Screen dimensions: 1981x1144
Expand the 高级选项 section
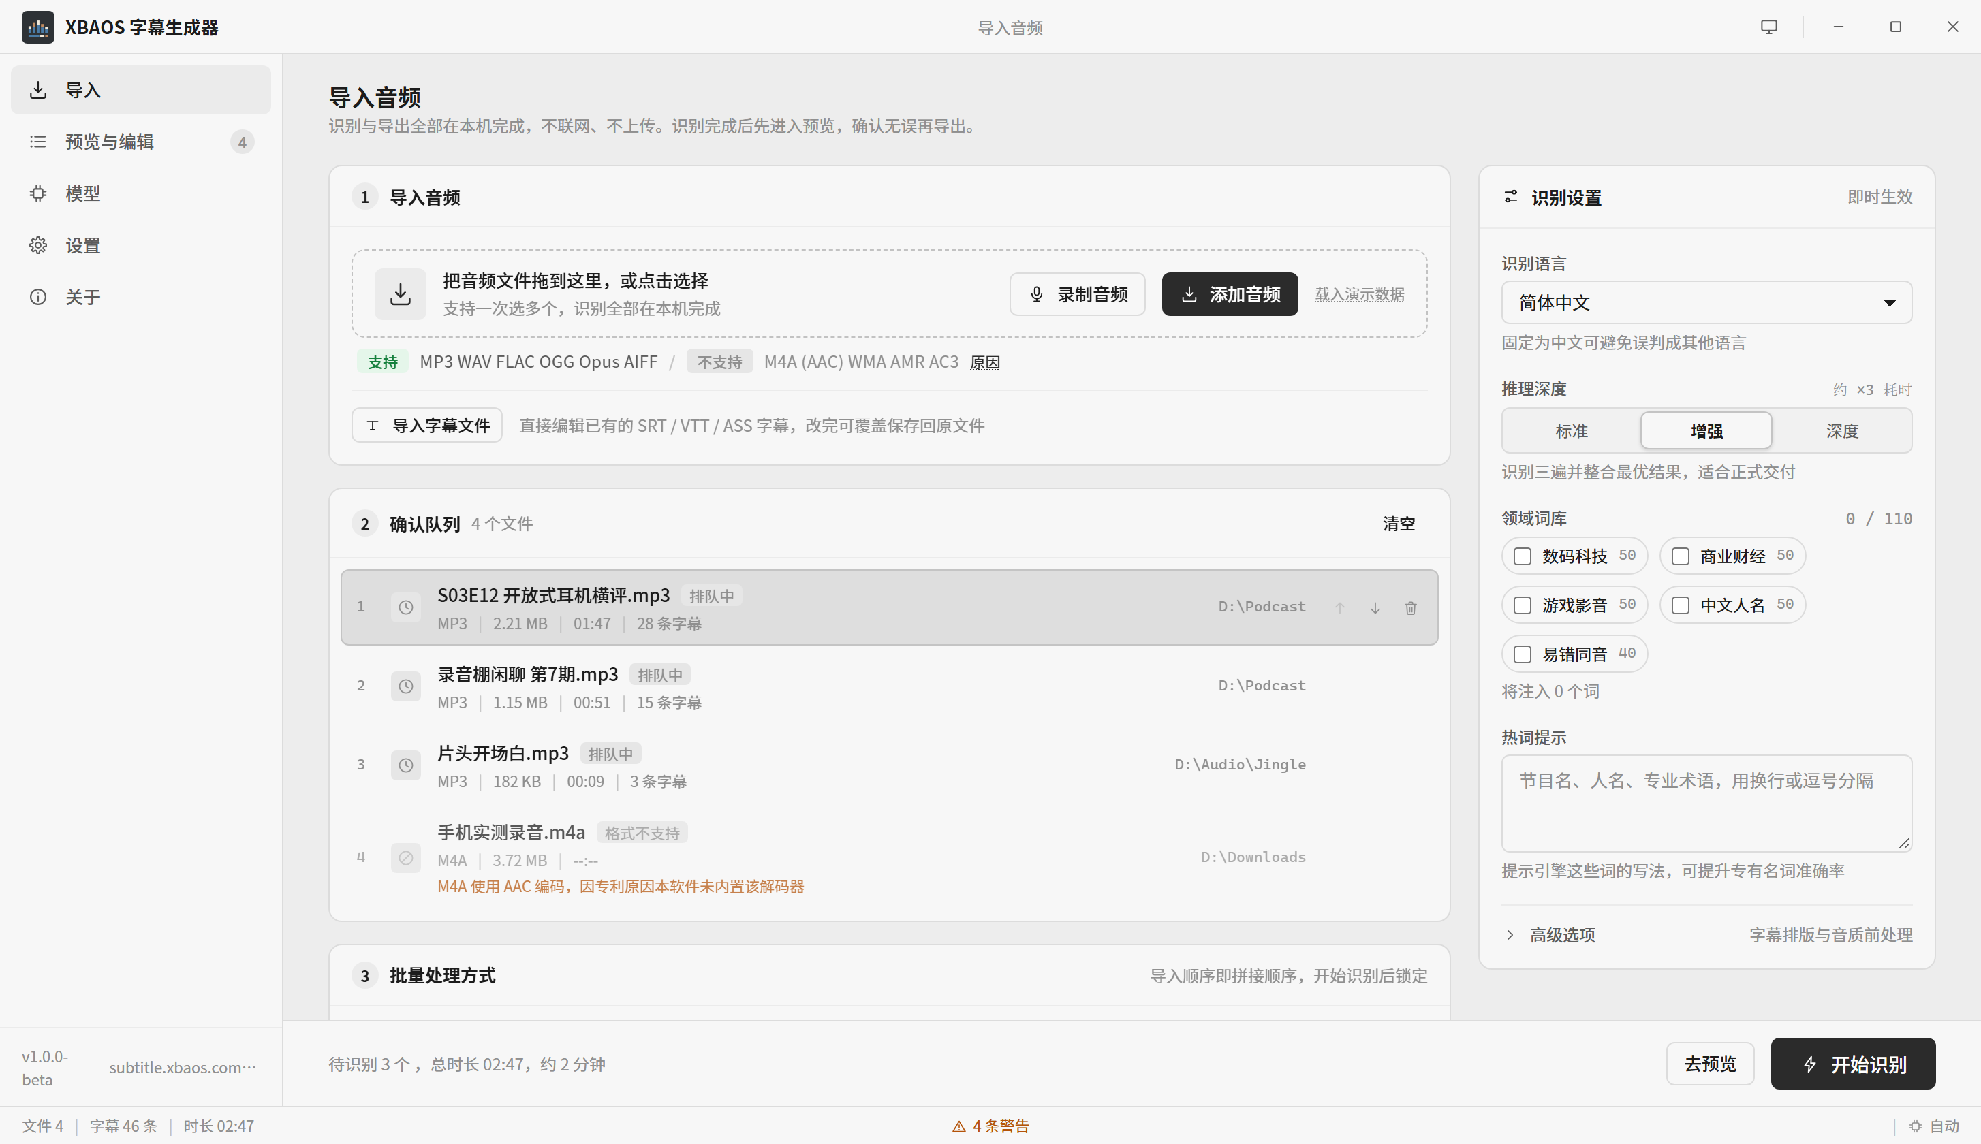(1706, 935)
